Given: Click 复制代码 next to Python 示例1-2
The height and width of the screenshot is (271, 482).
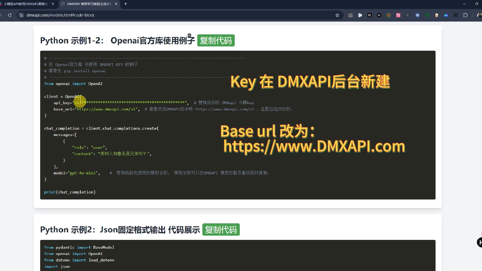Looking at the screenshot, I should point(216,40).
